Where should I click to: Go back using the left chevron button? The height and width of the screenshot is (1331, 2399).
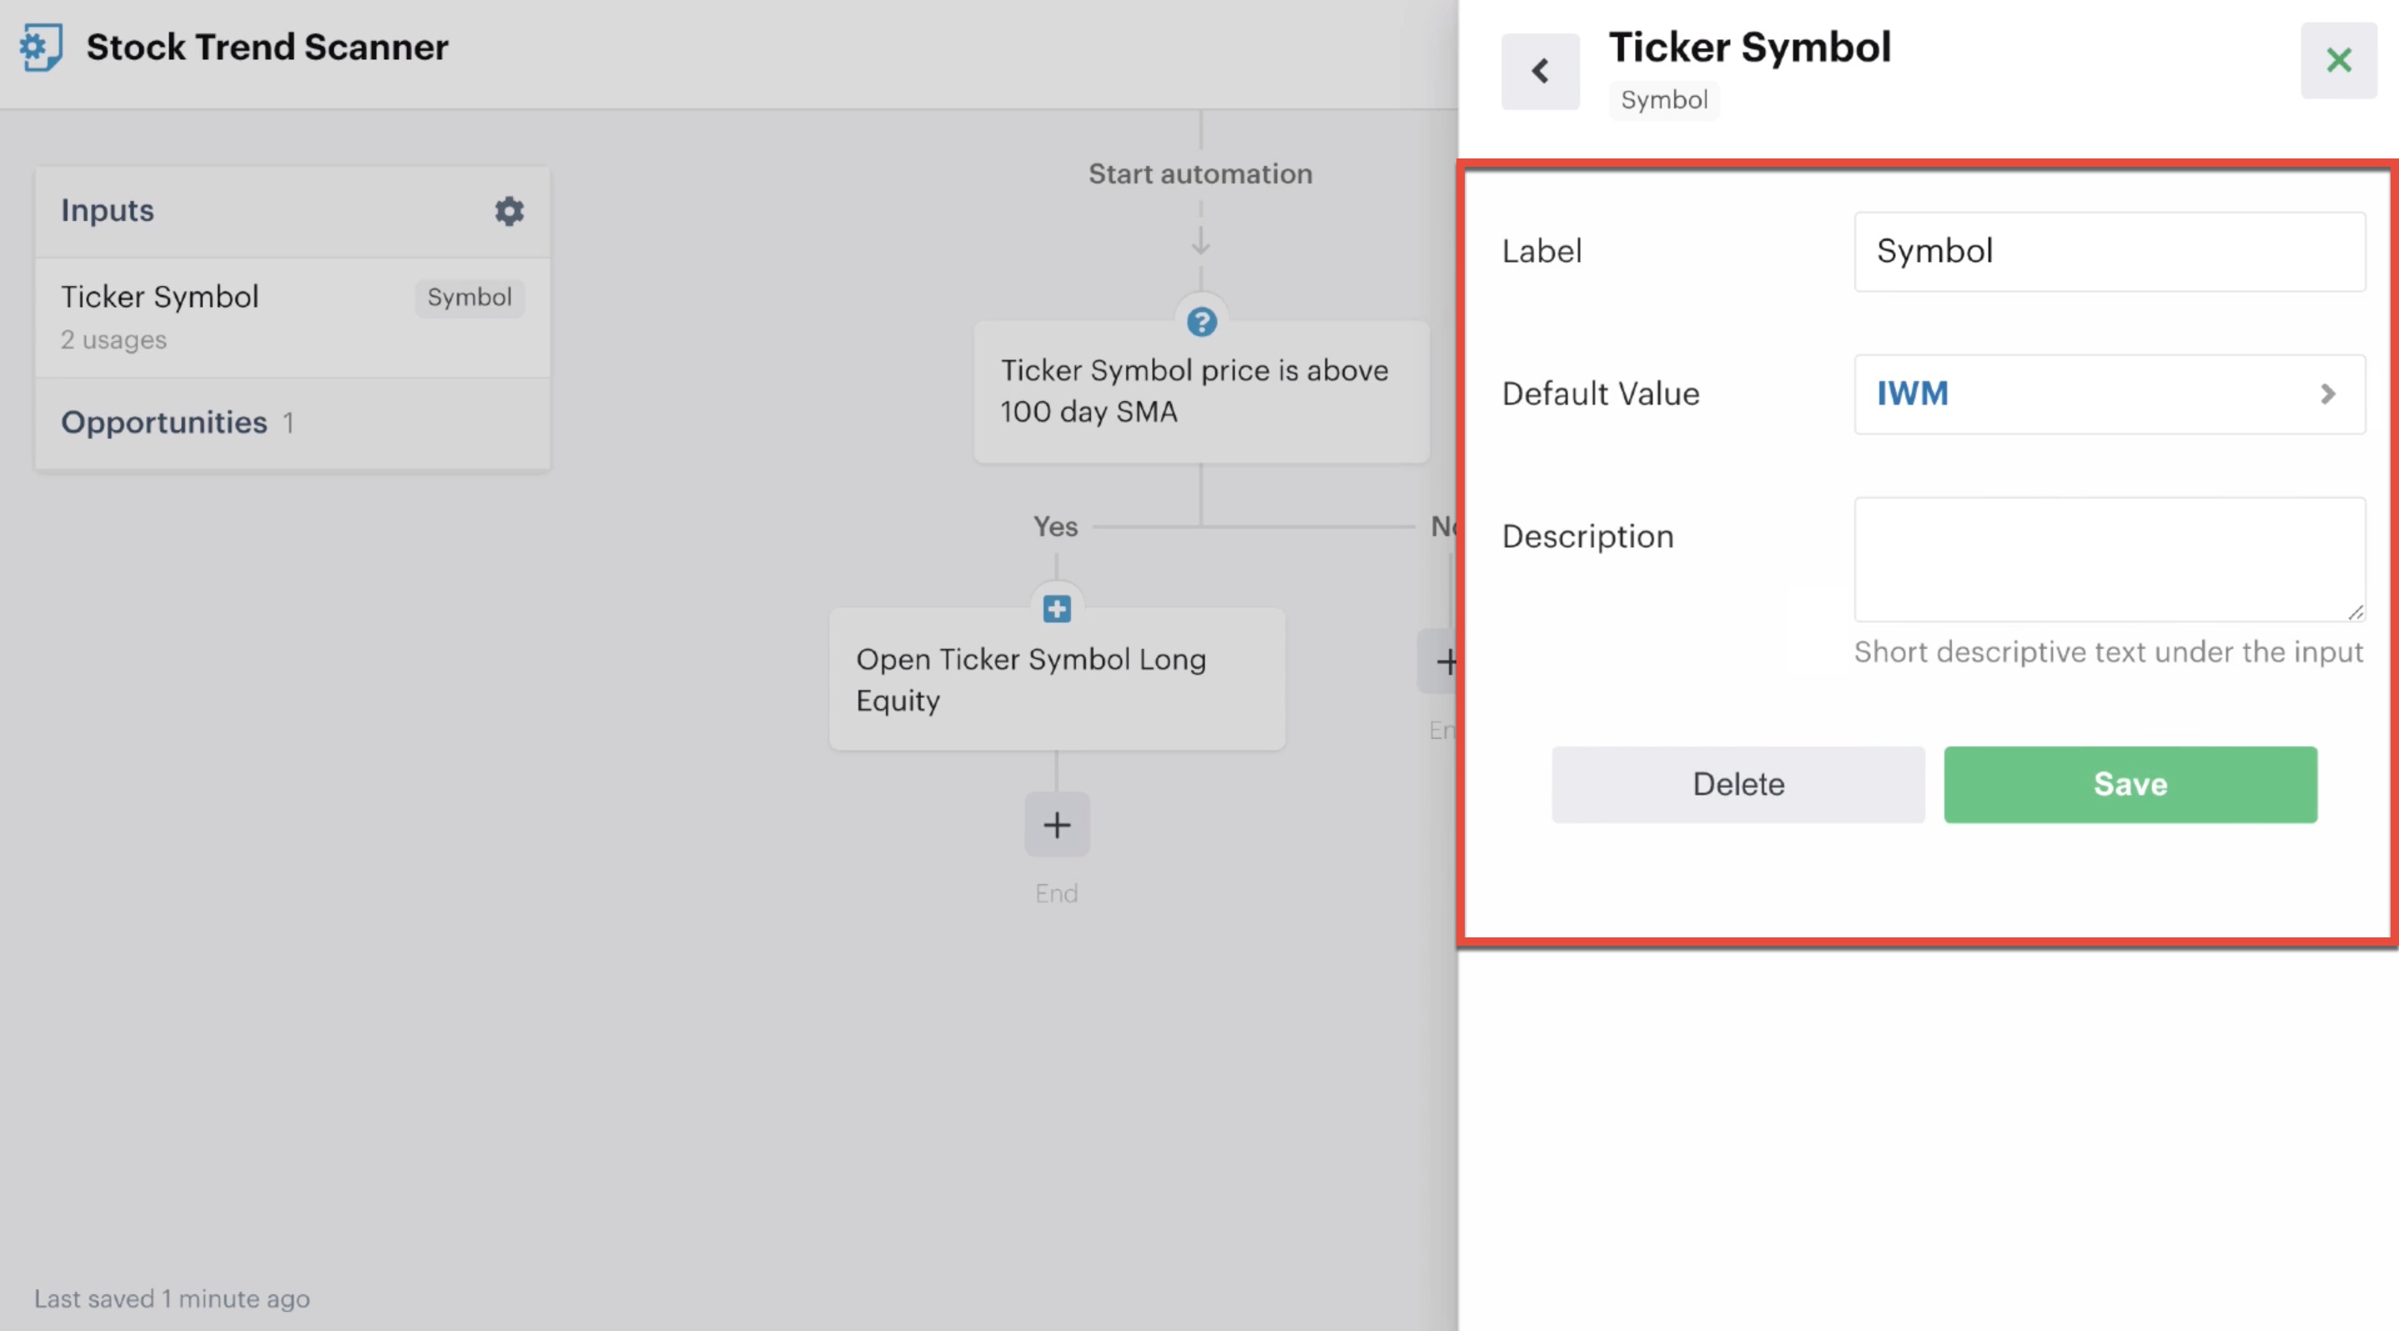tap(1541, 72)
